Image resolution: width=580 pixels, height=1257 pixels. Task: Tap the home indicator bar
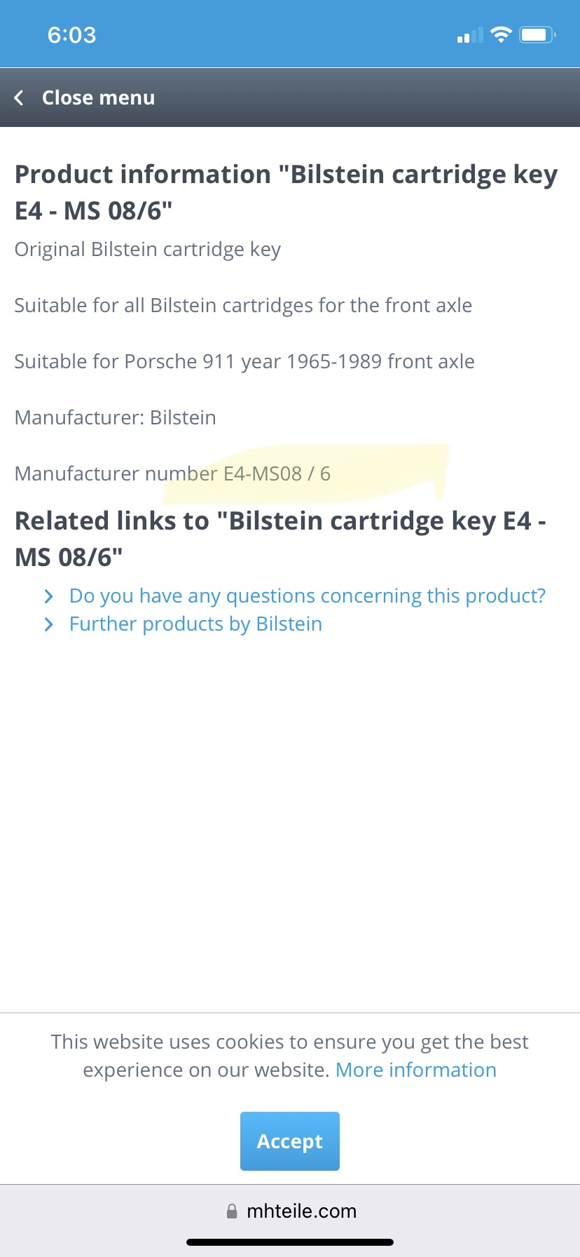point(290,1242)
